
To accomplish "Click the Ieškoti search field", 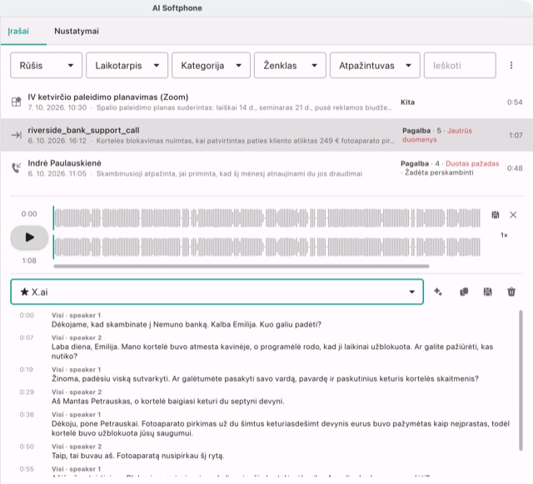I will point(460,65).
